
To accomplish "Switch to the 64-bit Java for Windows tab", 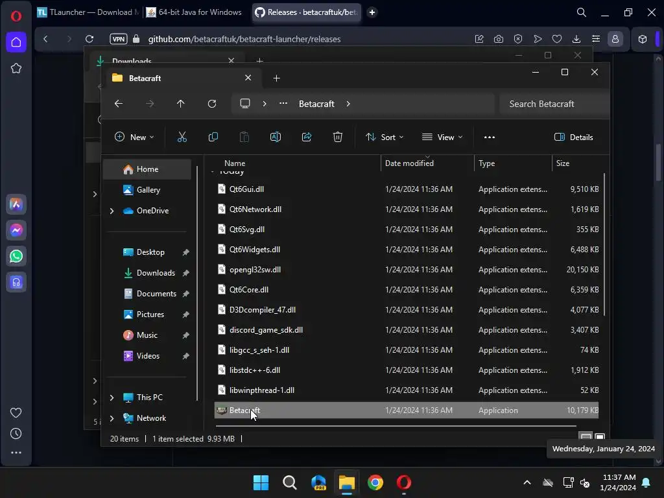I will [194, 12].
